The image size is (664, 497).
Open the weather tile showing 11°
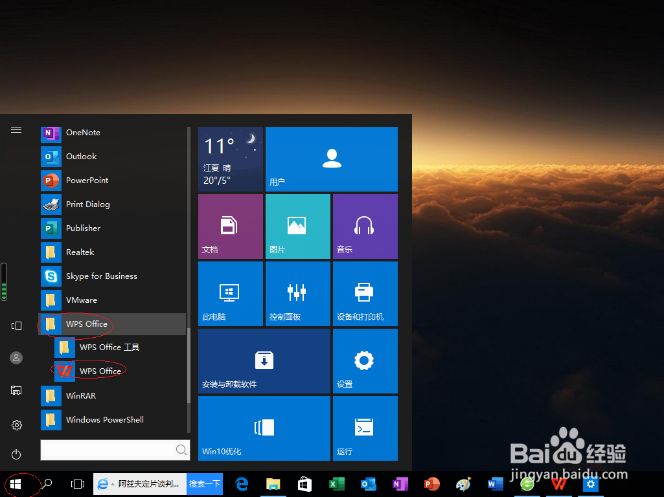tap(231, 159)
